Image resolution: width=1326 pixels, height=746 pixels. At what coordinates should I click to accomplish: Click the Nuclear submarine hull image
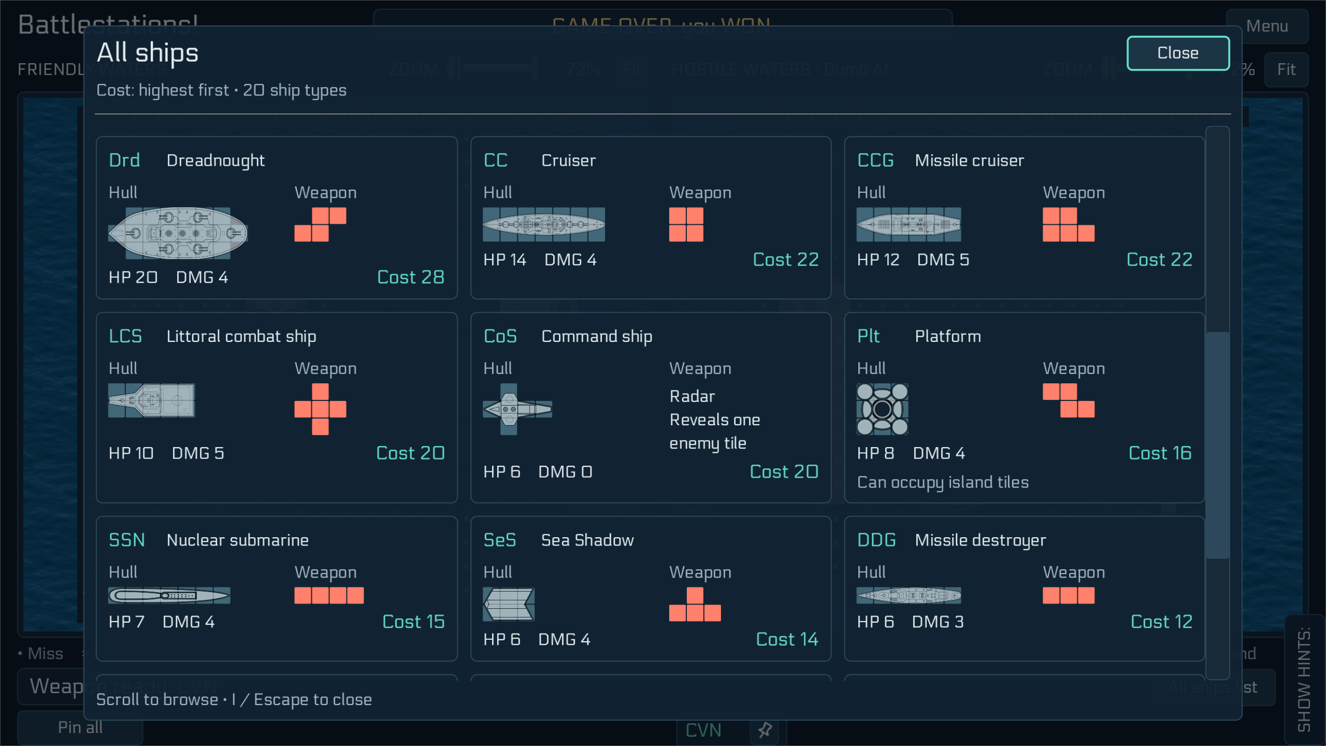[169, 595]
